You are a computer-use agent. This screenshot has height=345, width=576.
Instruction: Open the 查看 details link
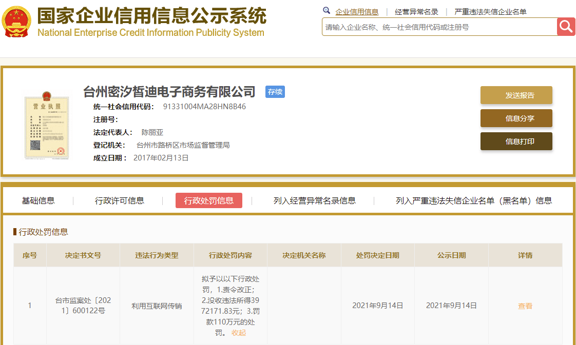(525, 305)
